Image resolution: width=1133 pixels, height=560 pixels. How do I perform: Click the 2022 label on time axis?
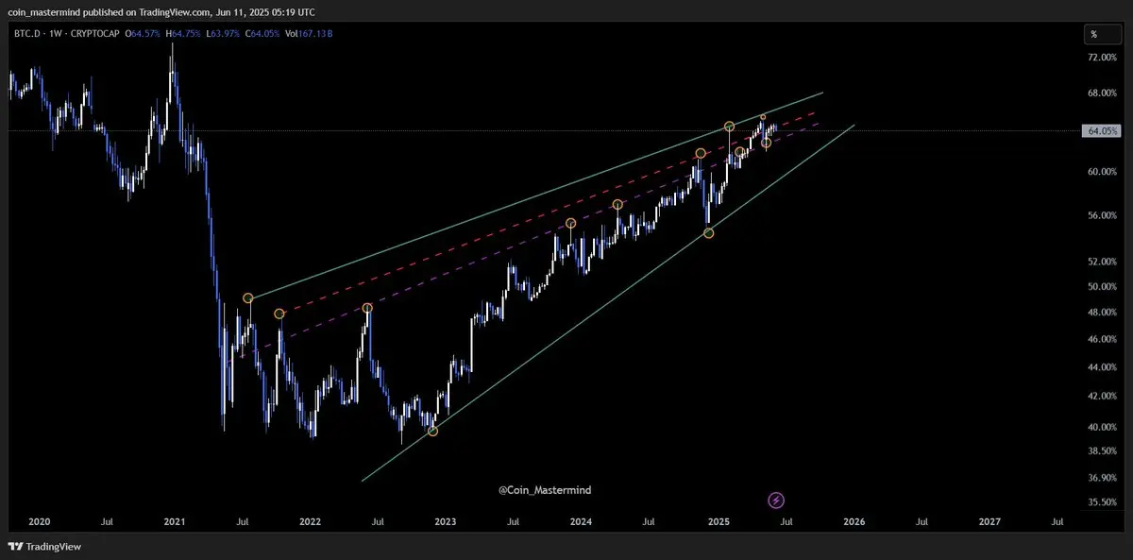310,521
